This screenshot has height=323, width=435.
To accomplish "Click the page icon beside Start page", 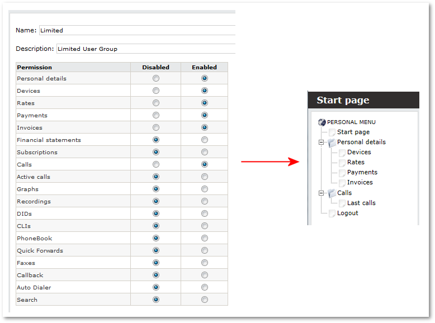I will [332, 132].
